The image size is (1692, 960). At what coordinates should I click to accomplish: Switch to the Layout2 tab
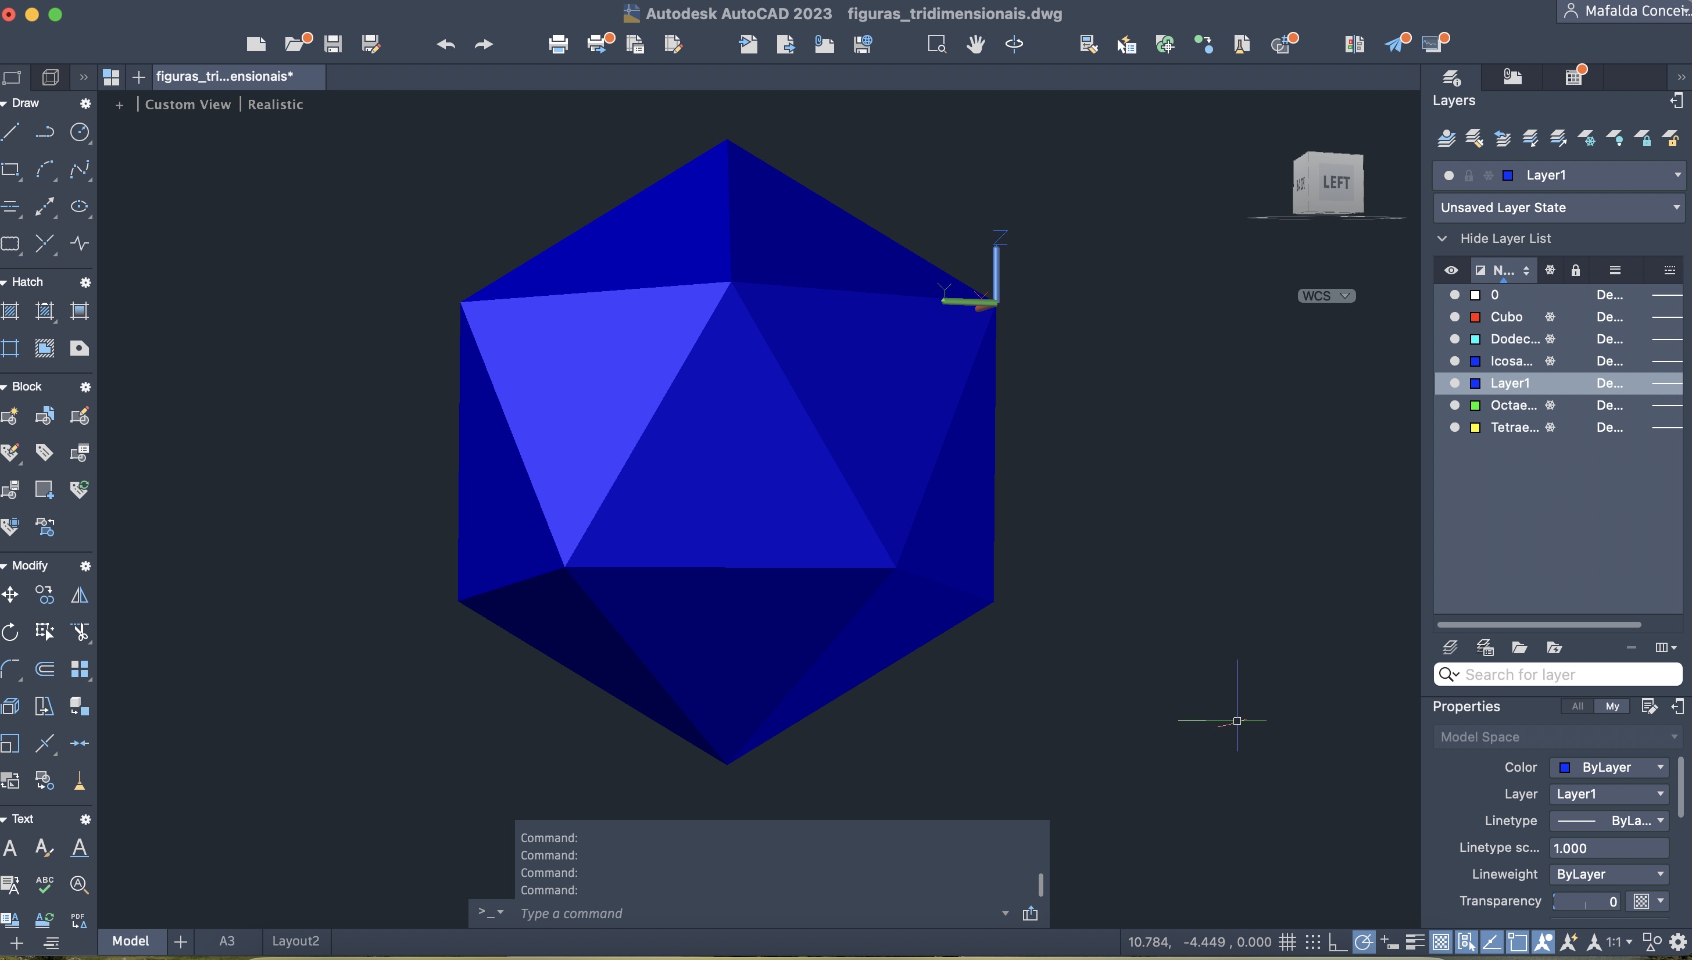(295, 941)
